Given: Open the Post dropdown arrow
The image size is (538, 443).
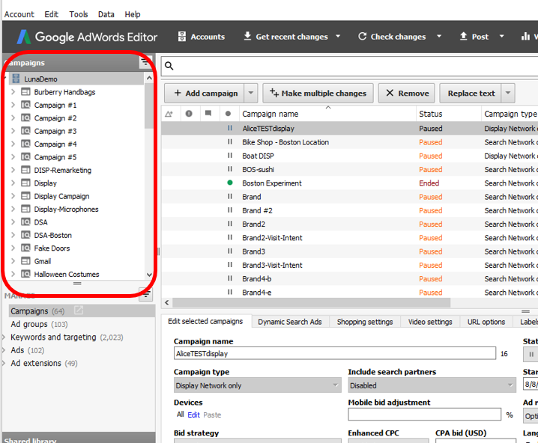Looking at the screenshot, I should (501, 36).
